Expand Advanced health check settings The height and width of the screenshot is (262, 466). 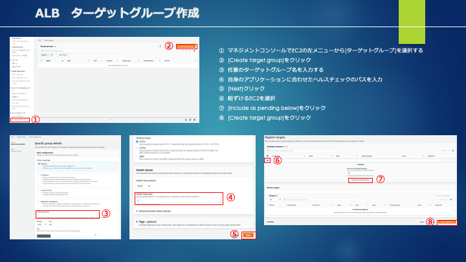tap(153, 211)
